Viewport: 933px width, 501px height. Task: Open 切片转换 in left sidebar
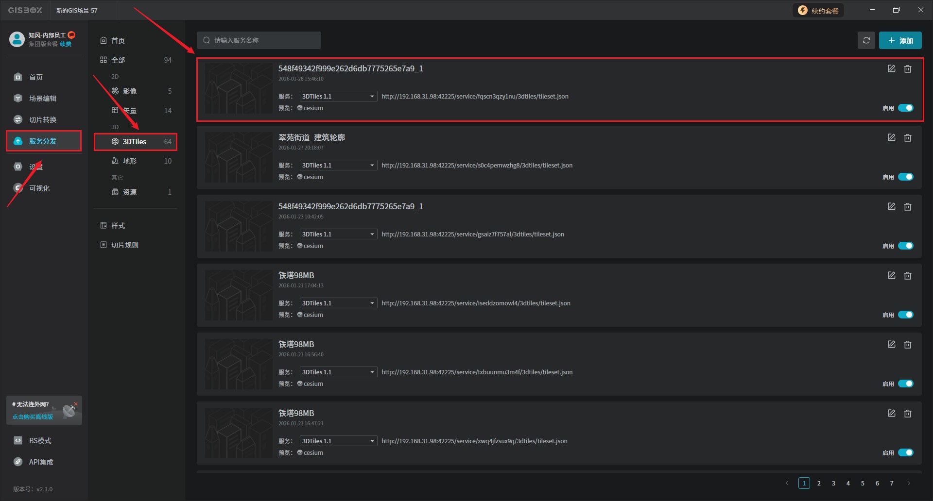click(x=42, y=120)
